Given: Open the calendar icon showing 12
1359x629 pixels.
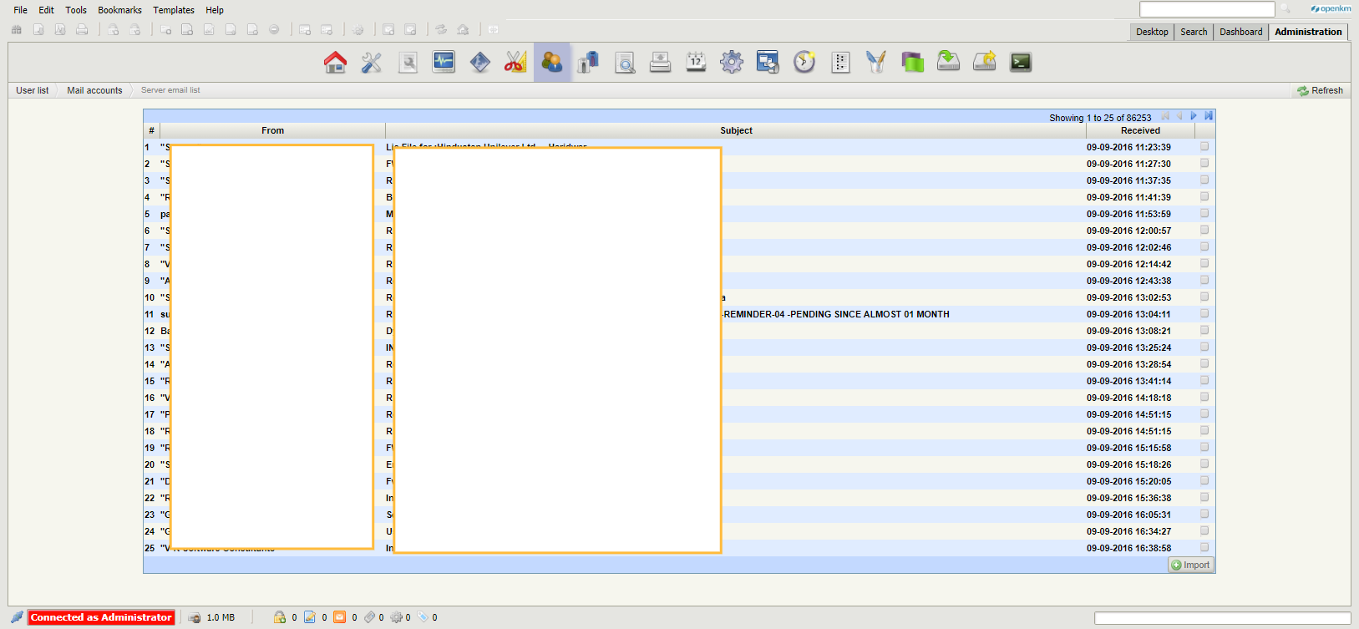Looking at the screenshot, I should pos(696,63).
